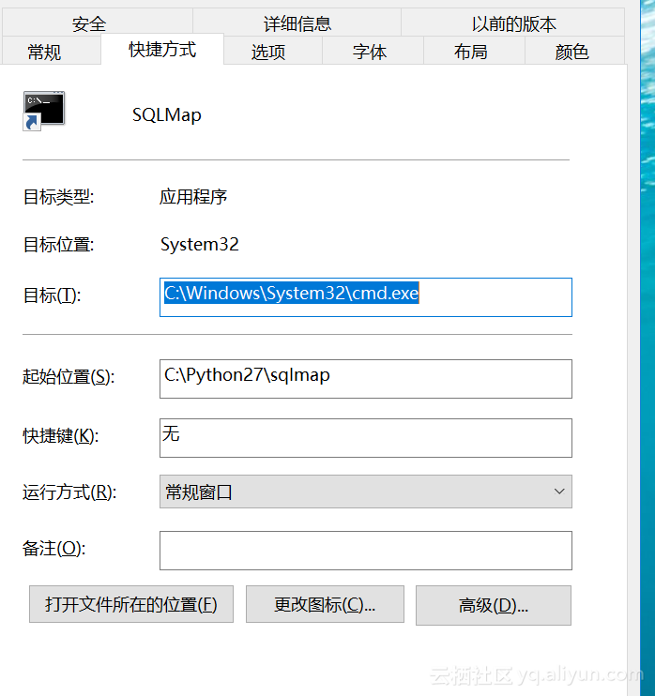Select the 快捷方式 tab
The image size is (655, 696).
coord(162,50)
